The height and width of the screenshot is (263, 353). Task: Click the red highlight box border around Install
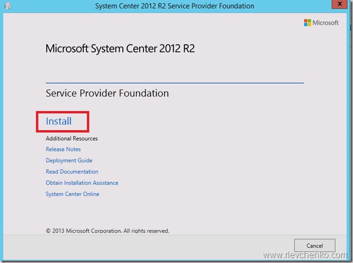[37, 122]
